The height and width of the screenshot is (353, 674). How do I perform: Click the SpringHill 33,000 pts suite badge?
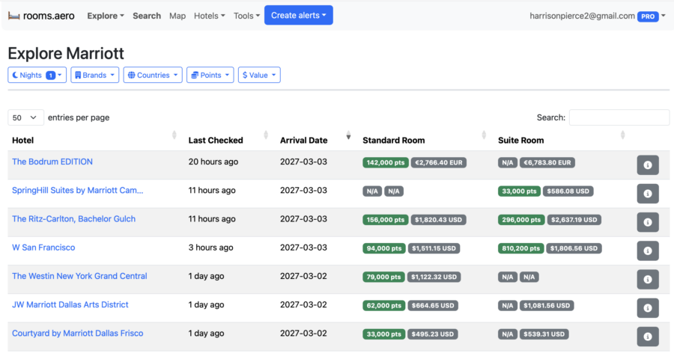(x=519, y=191)
